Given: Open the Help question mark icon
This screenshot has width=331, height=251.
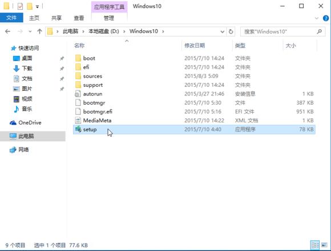Looking at the screenshot, I should coord(326,18).
